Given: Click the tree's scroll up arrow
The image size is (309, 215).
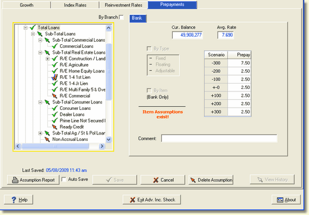Looking at the screenshot, I should coord(109,28).
